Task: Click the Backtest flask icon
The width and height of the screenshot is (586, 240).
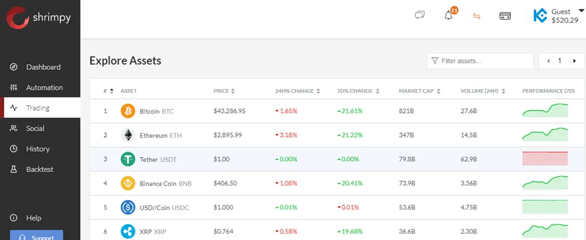Action: 13,169
